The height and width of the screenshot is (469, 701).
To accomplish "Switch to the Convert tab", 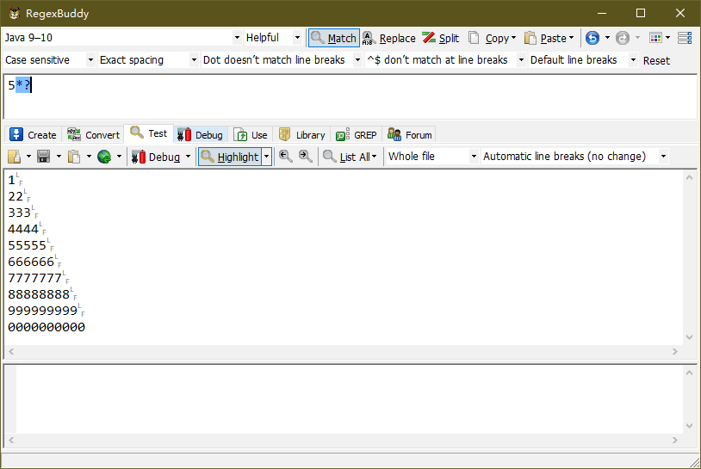I will [93, 134].
